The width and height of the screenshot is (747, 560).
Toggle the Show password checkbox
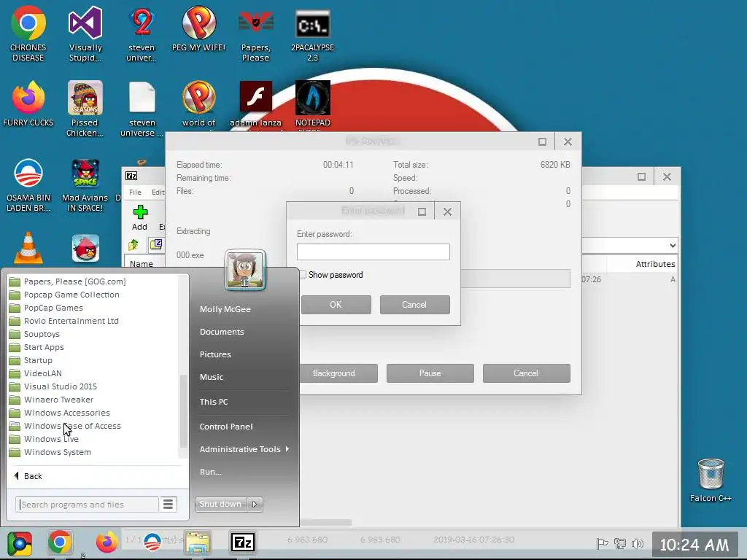[303, 275]
